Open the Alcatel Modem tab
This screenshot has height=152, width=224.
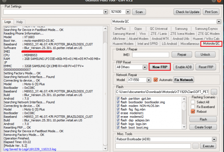tap(139, 39)
